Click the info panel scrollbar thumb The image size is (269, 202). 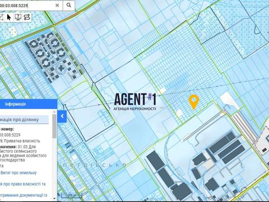(x=54, y=126)
